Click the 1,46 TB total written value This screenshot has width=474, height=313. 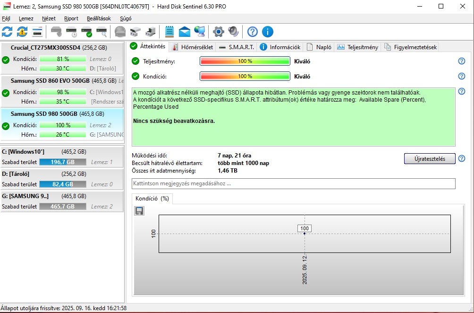[228, 170]
